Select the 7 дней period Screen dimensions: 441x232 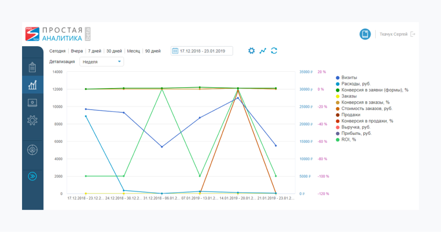(94, 51)
